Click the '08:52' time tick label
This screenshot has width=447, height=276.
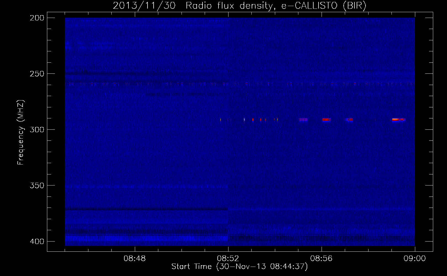228,259
